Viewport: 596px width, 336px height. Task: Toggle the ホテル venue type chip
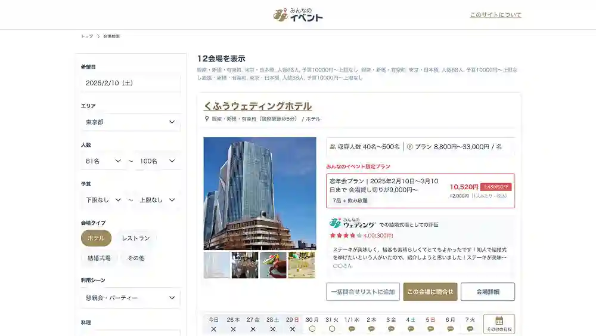[x=96, y=238]
